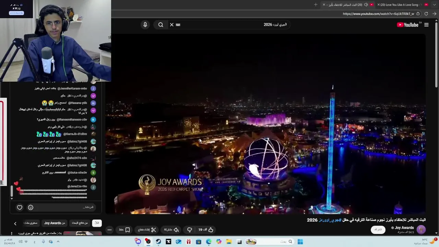
Task: Click the YouTube search magnifier button
Action: click(161, 25)
